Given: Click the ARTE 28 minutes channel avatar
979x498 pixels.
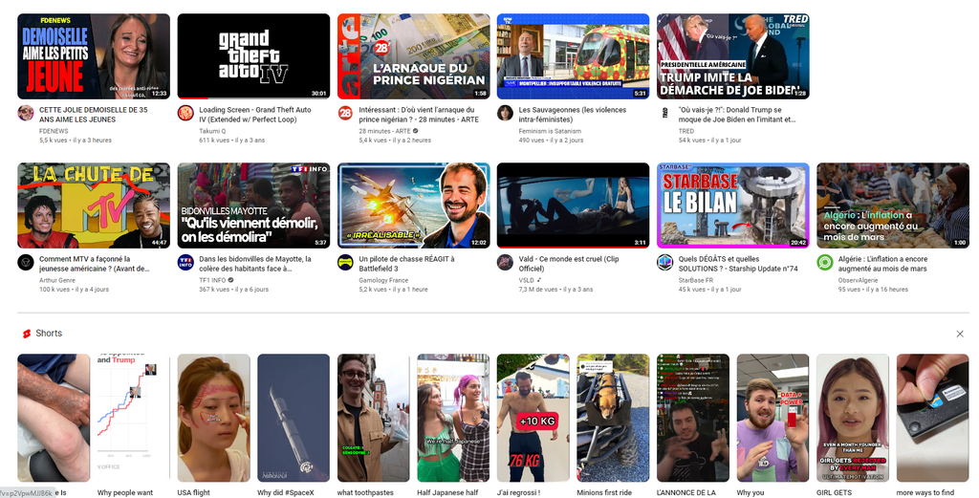Looking at the screenshot, I should [x=345, y=113].
